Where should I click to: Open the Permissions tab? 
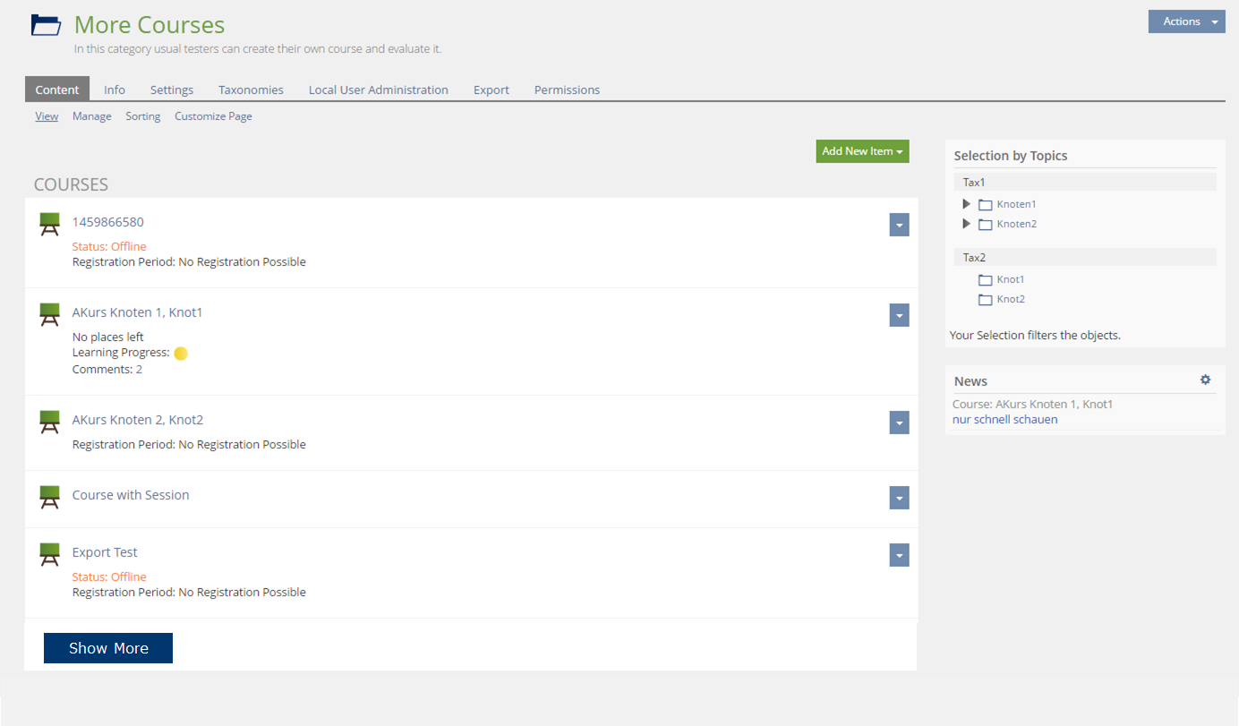coord(567,90)
